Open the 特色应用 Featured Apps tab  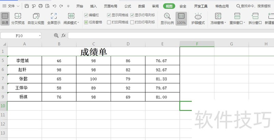(222, 6)
